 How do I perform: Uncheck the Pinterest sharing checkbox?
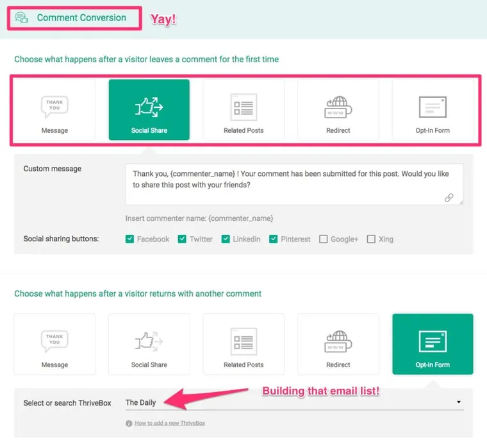[x=274, y=239]
